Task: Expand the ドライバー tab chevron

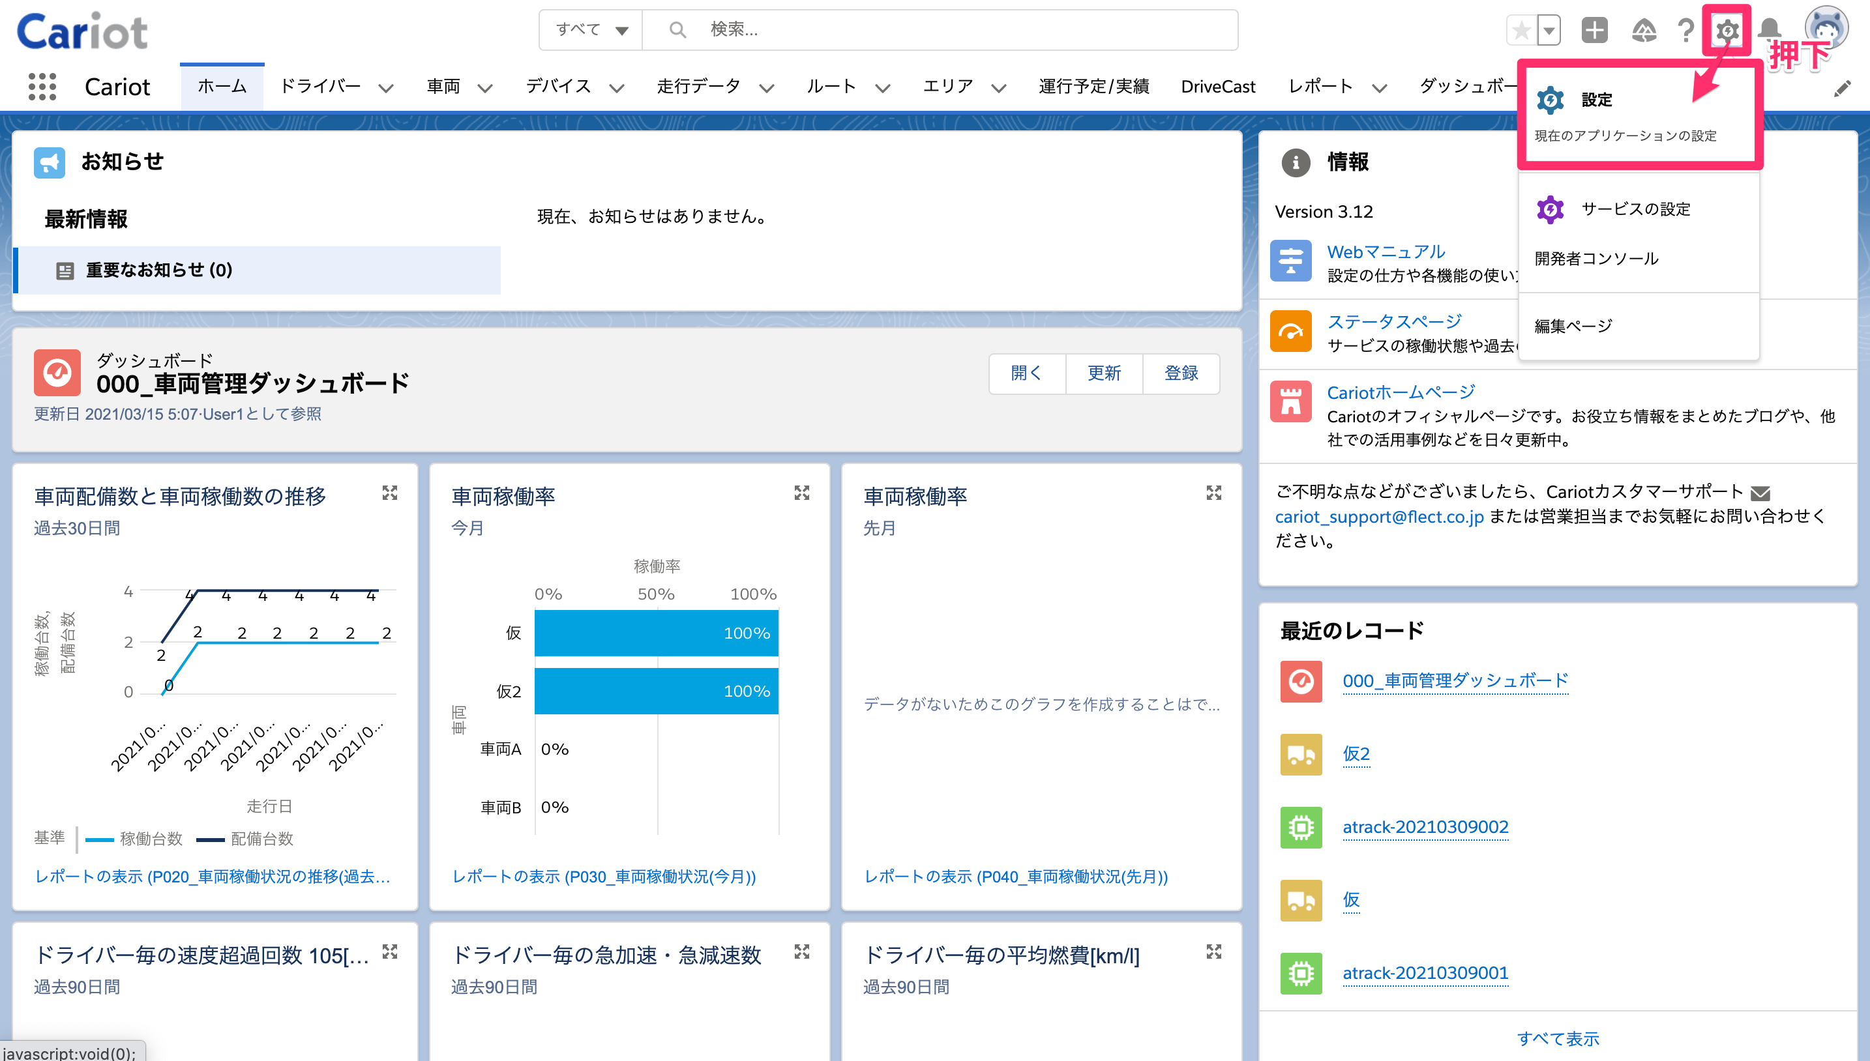Action: (385, 88)
